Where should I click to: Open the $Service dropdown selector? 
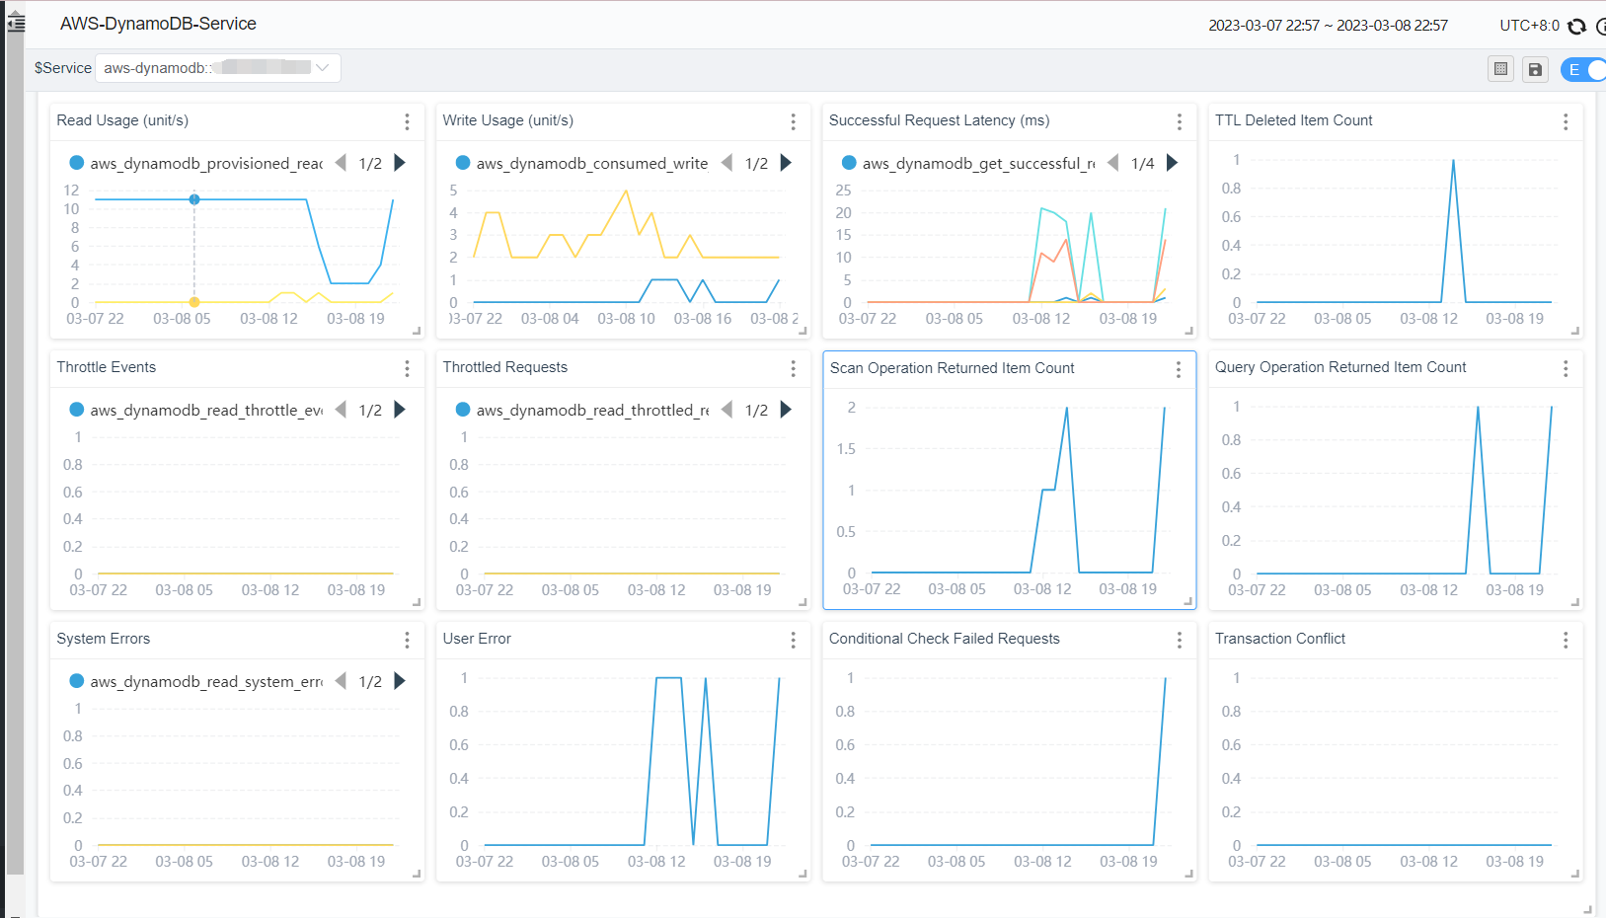[217, 68]
